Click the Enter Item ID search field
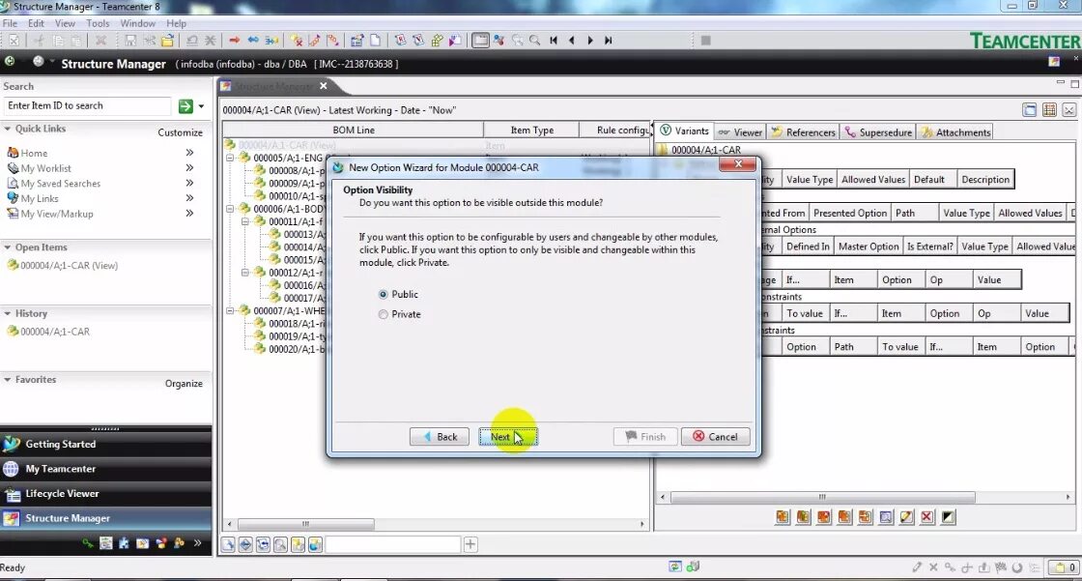This screenshot has height=581, width=1082. pos(88,105)
